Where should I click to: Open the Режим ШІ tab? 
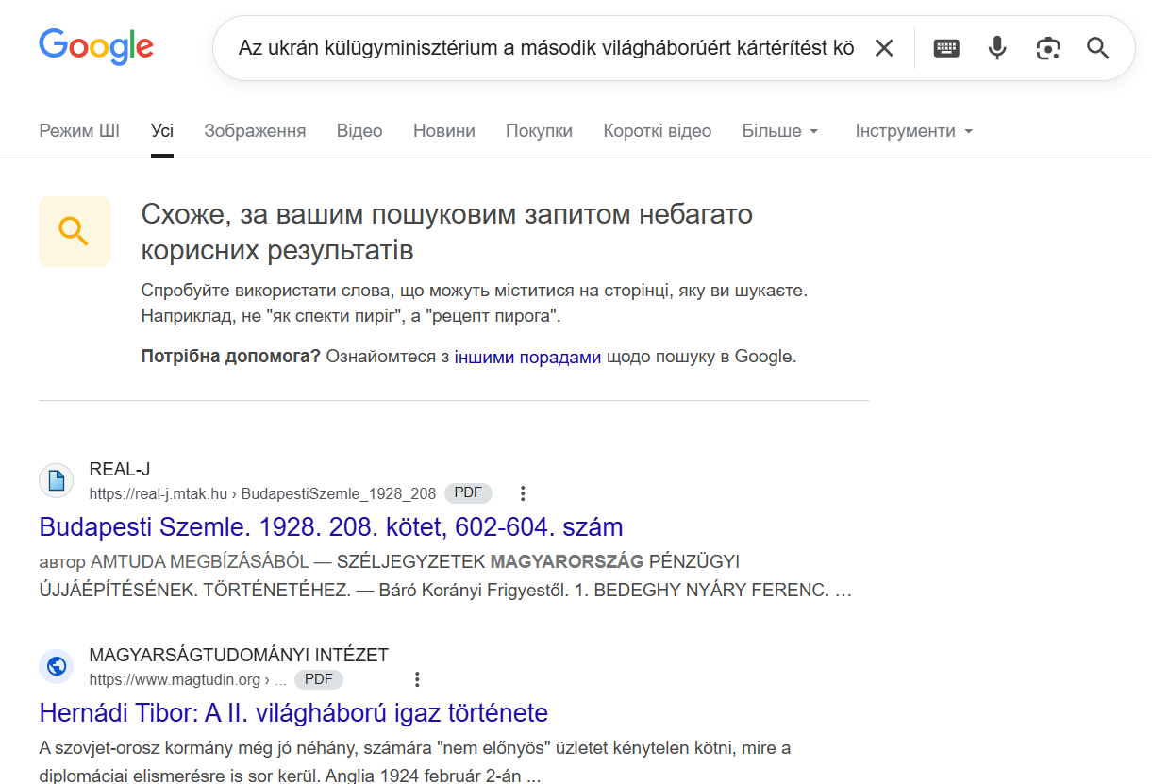pos(79,131)
